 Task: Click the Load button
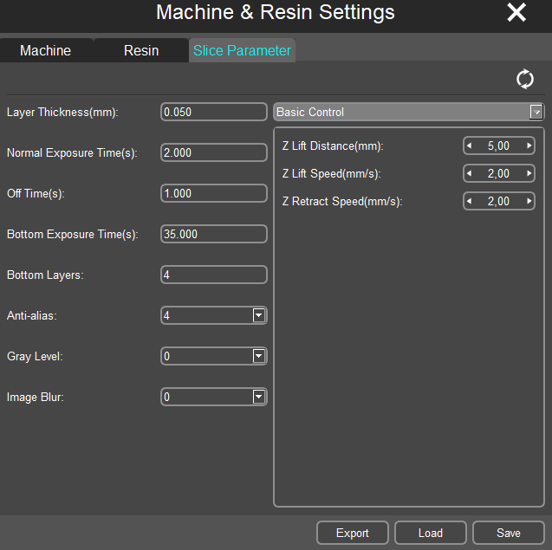coord(431,533)
